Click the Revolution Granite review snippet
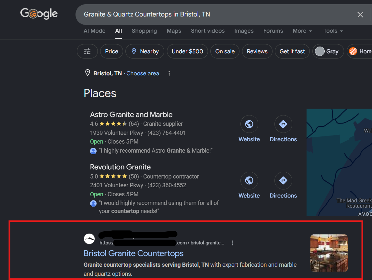Screen dimensions: 372x280 (x=159, y=207)
